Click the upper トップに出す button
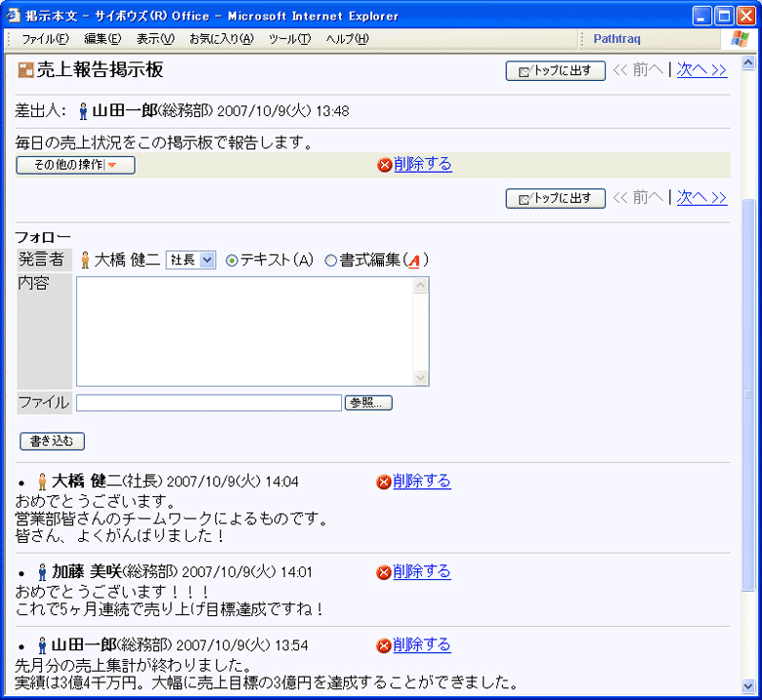 click(x=556, y=71)
